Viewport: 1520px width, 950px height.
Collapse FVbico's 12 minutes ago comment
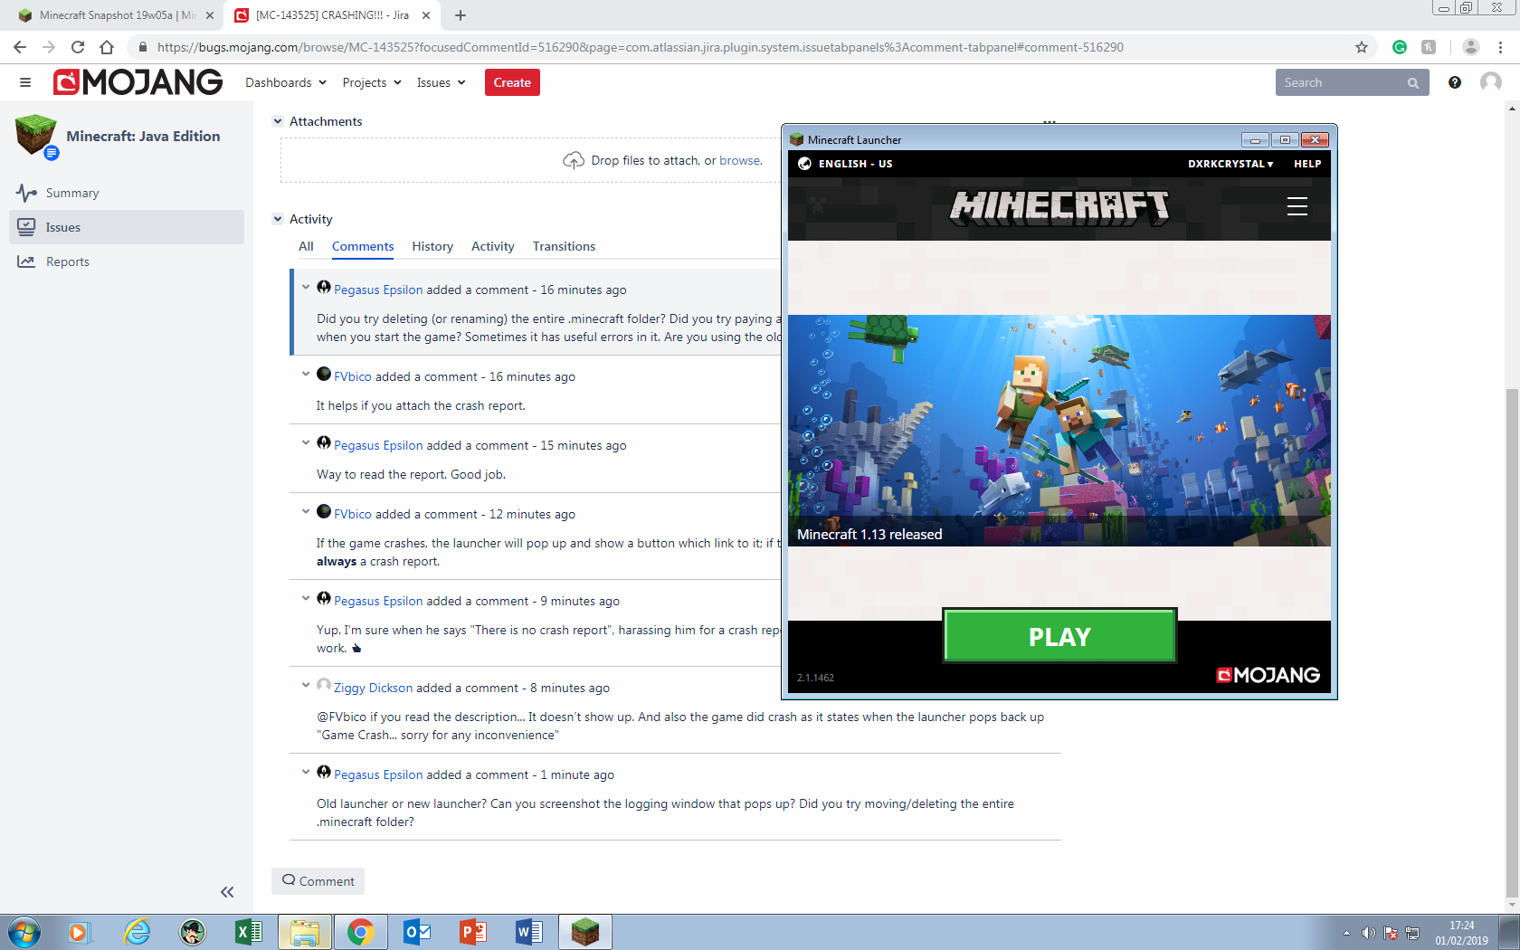pos(306,511)
